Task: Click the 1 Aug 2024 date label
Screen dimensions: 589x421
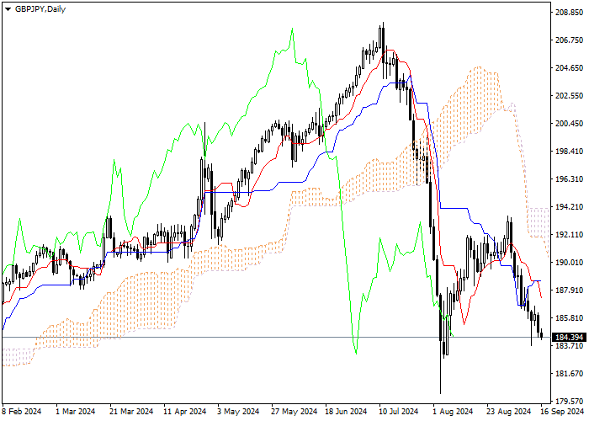Action: 453,412
